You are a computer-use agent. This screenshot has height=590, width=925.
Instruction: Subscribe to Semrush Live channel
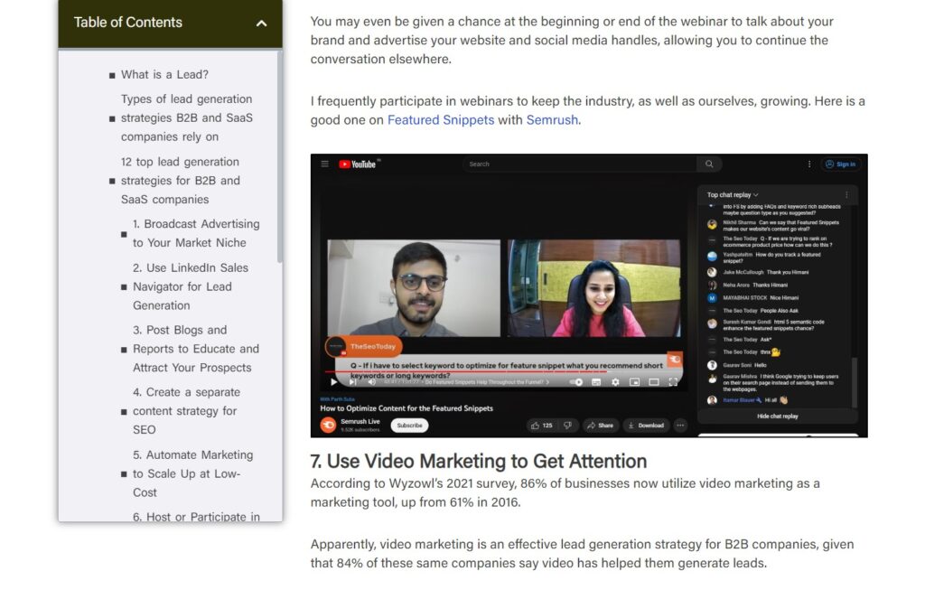click(x=409, y=425)
